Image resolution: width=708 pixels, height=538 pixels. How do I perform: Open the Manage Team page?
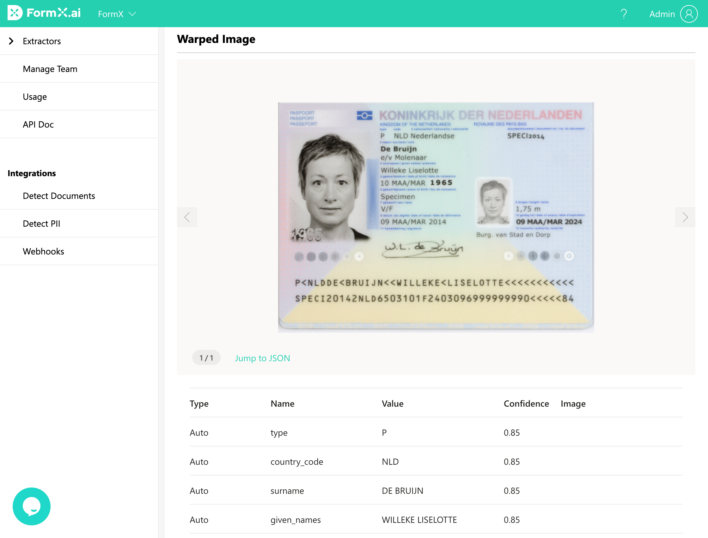(x=50, y=69)
